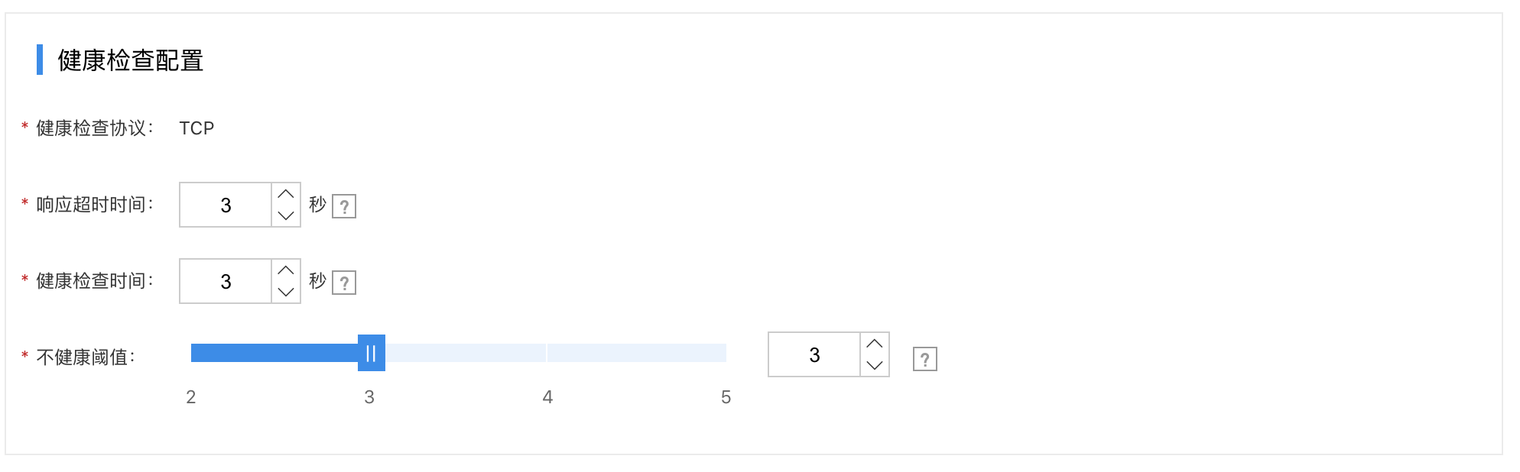Open help tooltip for 健康检查时间
The height and width of the screenshot is (472, 1520).
click(344, 283)
